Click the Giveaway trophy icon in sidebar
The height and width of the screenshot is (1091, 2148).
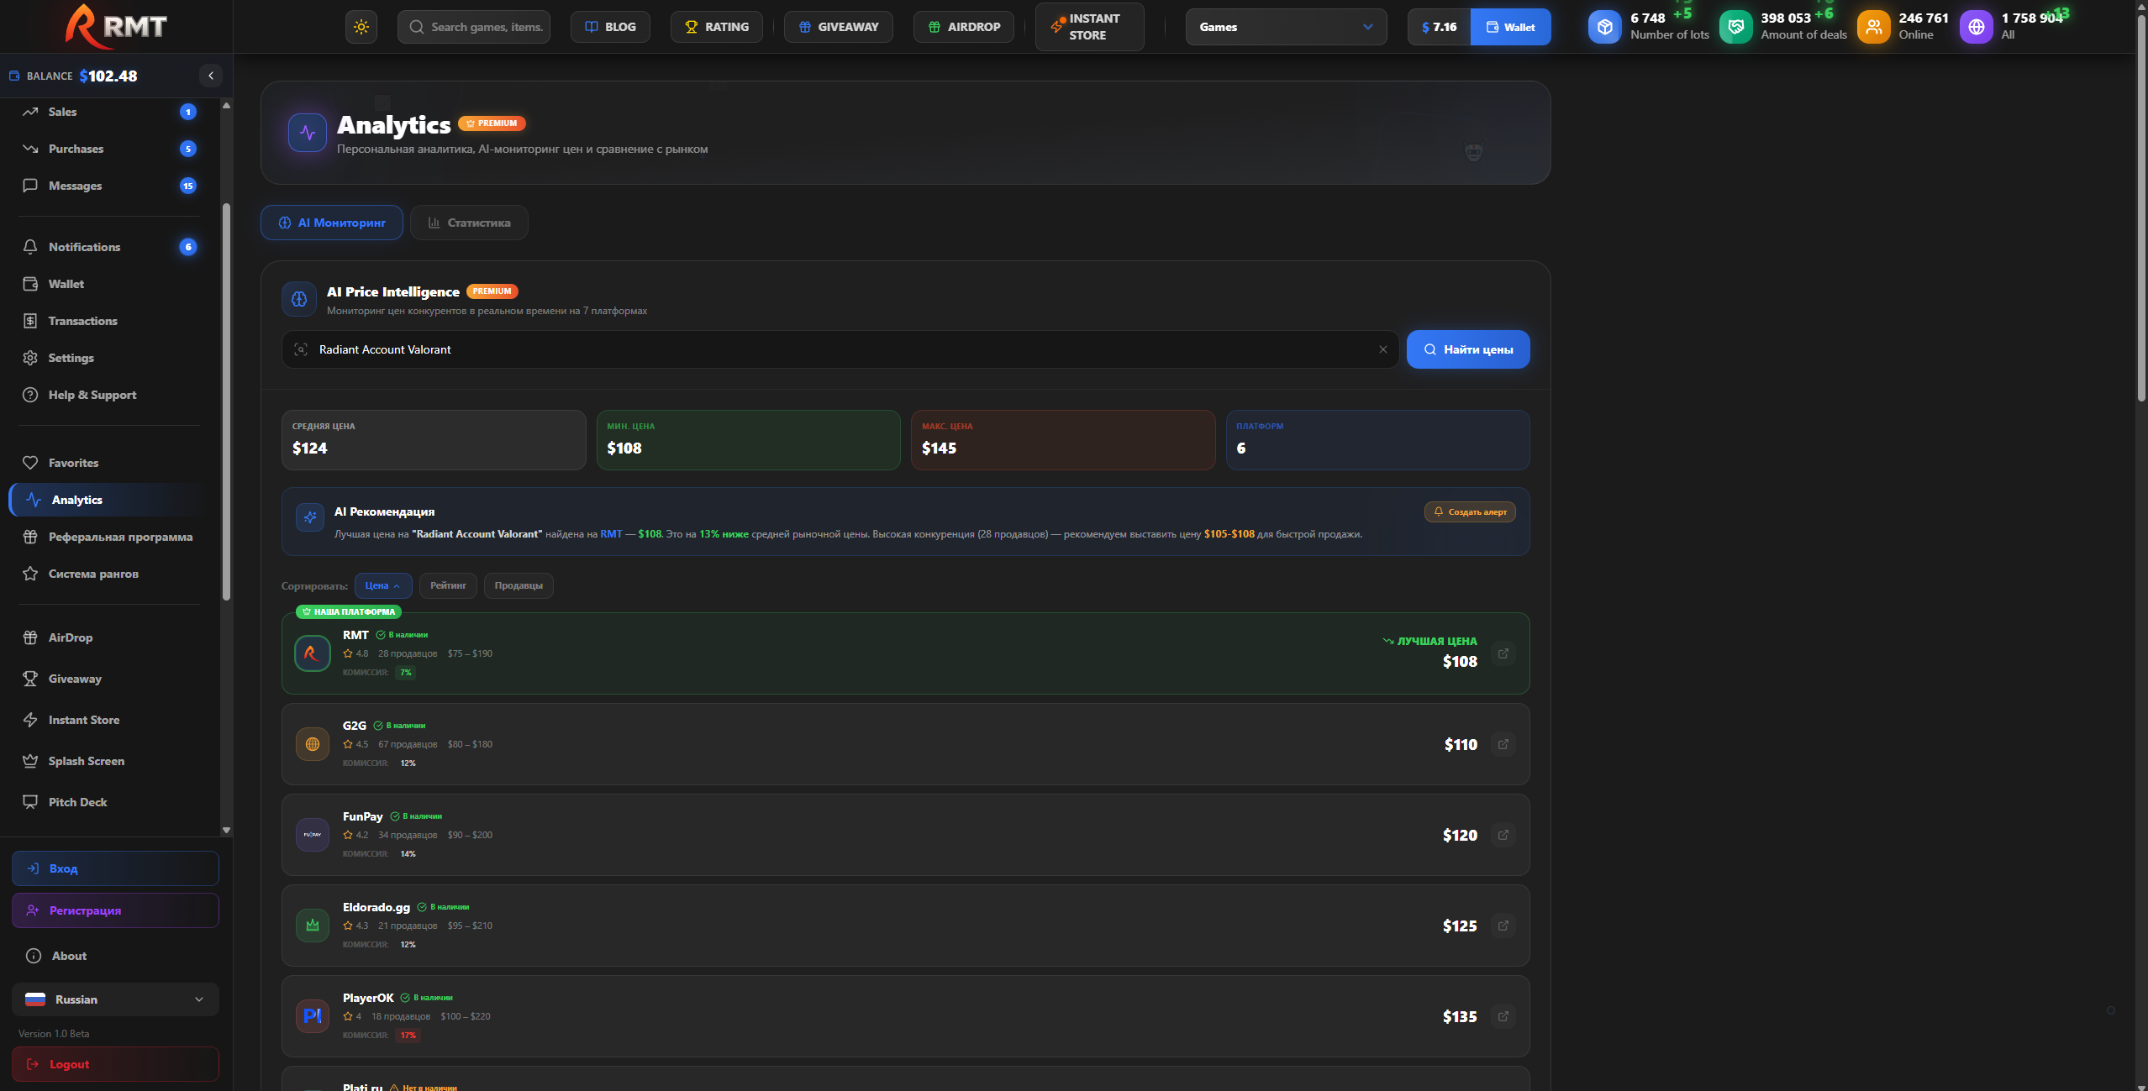[30, 679]
